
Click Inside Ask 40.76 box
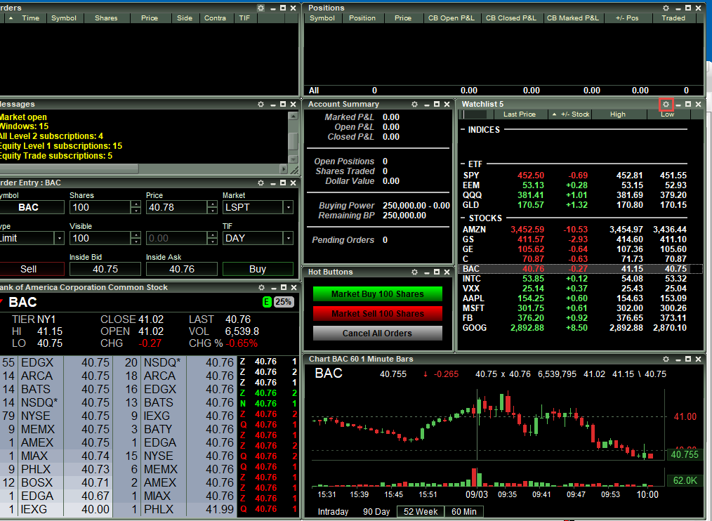click(182, 269)
